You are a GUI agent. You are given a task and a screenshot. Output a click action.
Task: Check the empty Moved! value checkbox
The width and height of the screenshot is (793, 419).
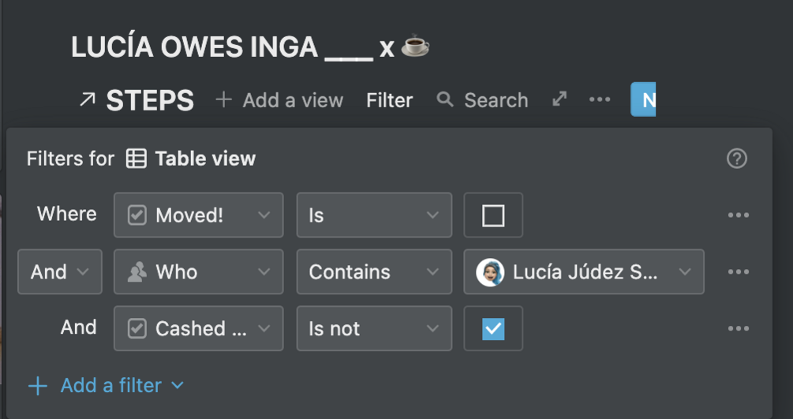[493, 215]
